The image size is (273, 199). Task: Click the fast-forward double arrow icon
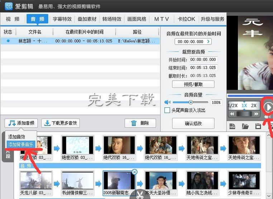[257, 114]
